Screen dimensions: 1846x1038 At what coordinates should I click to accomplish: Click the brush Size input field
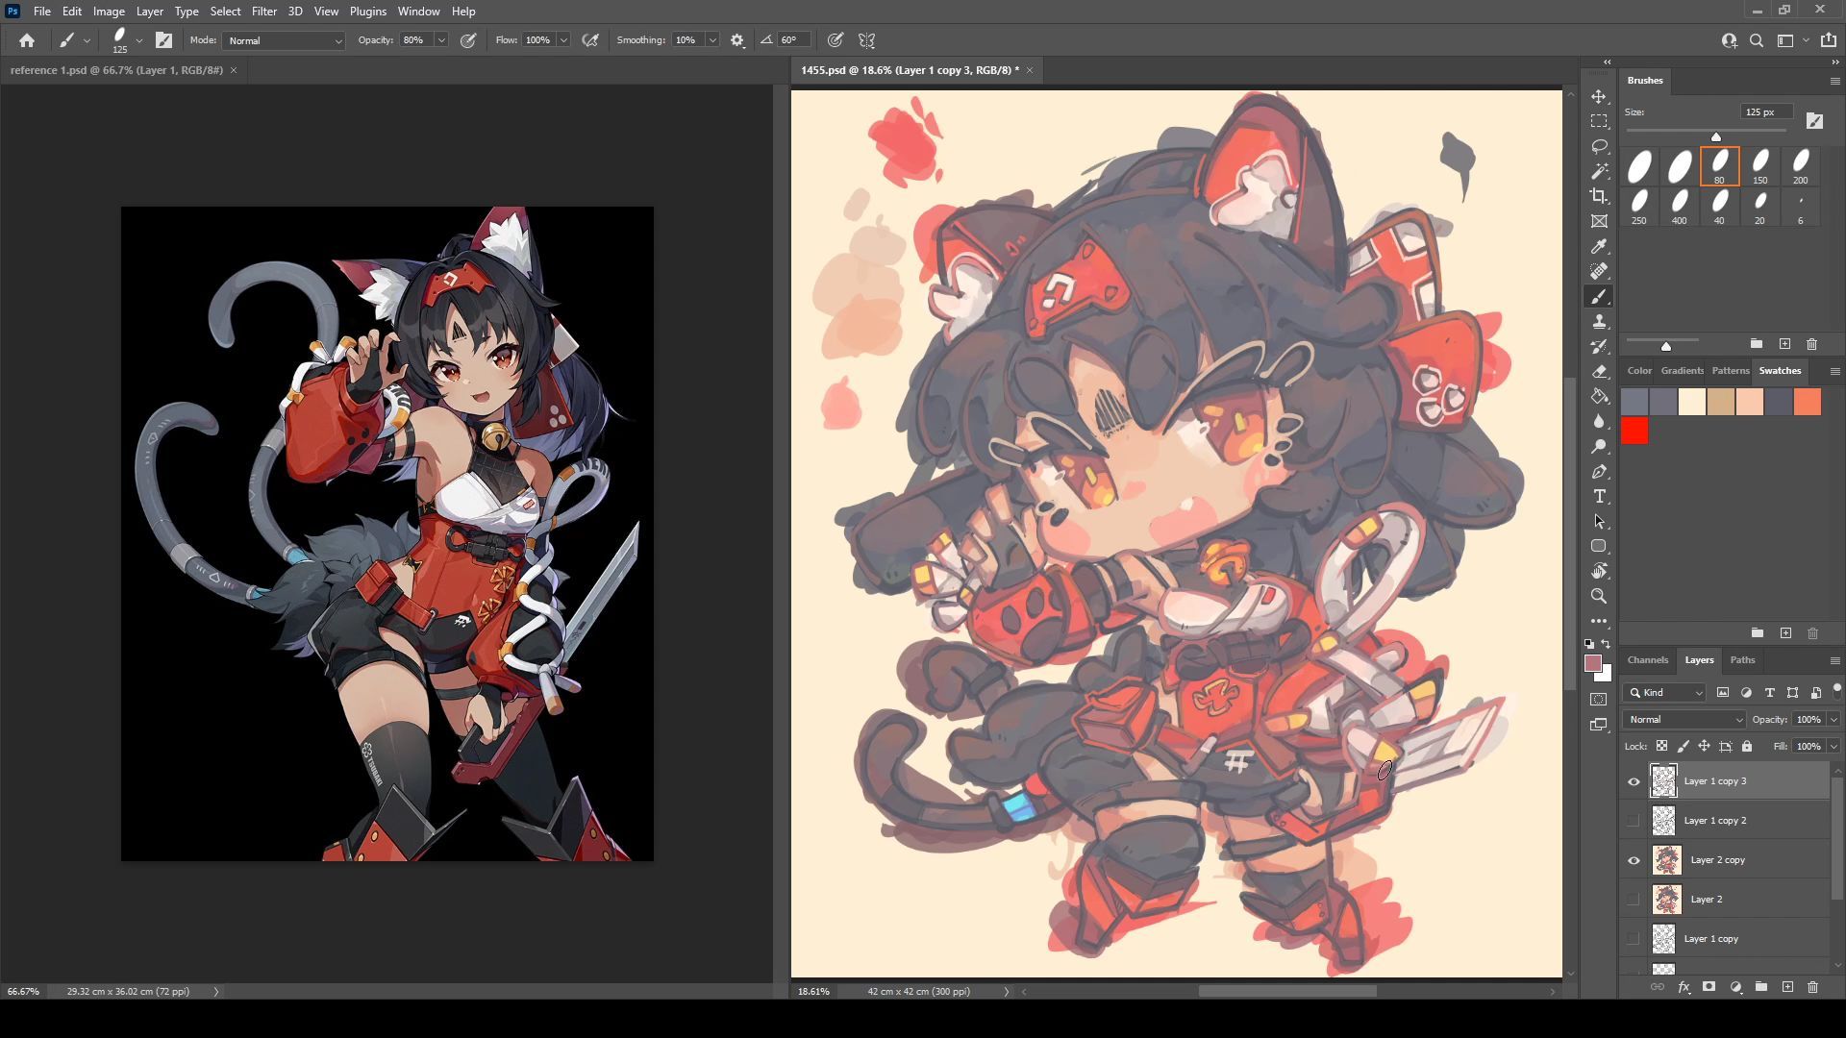(1766, 111)
